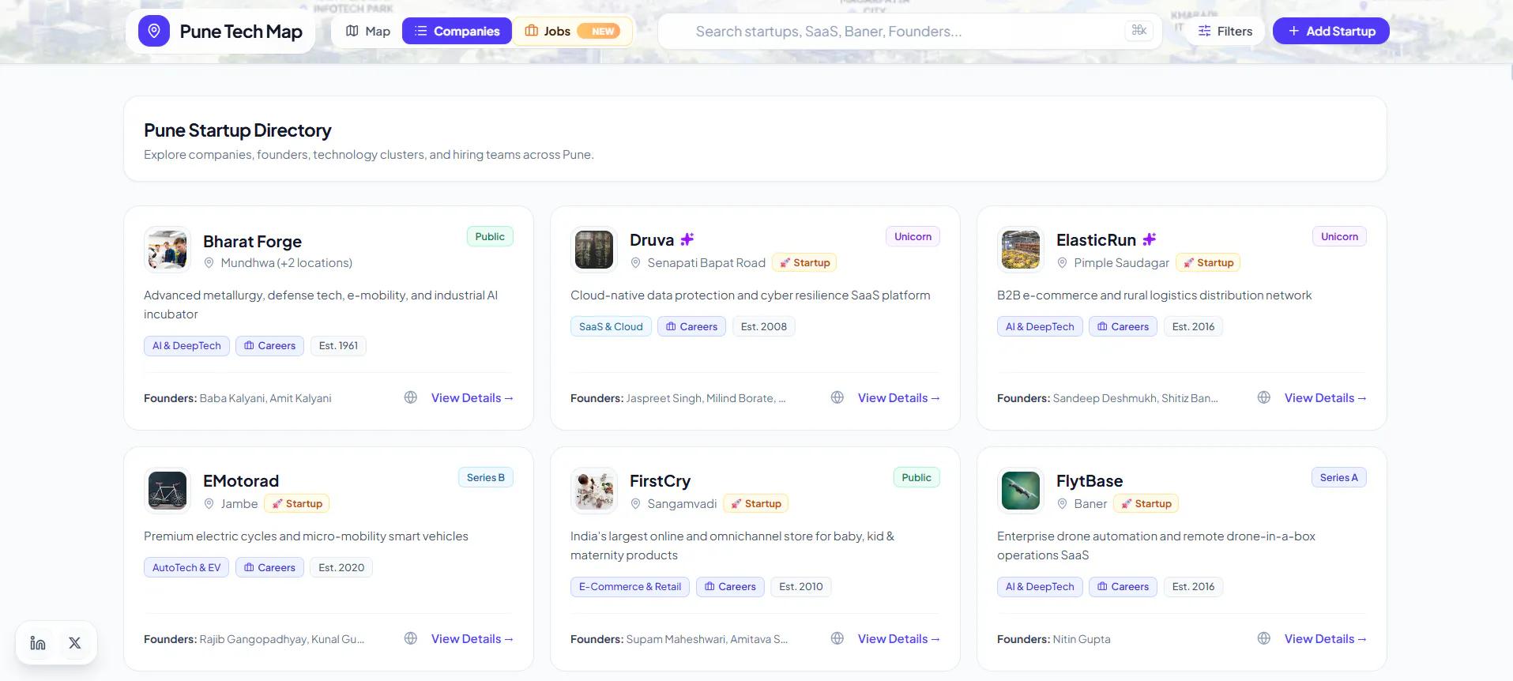Open the LinkedIn icon link

click(38, 643)
